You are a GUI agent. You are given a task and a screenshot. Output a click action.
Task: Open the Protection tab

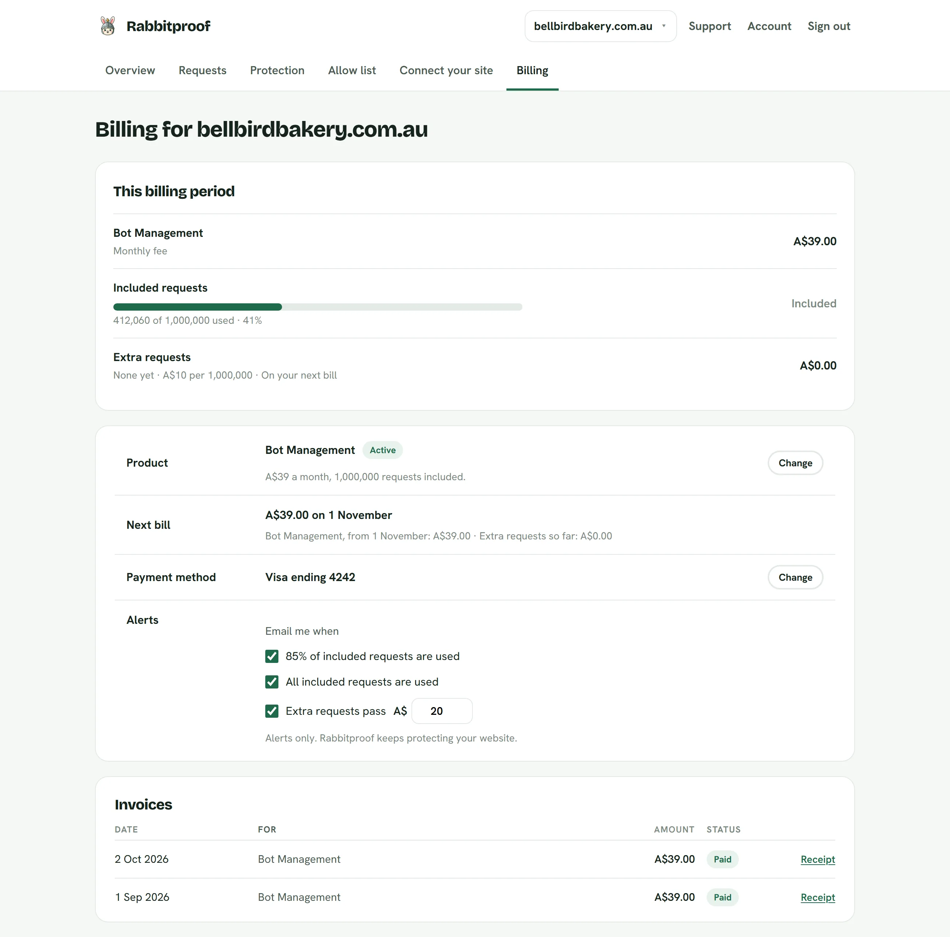tap(277, 70)
